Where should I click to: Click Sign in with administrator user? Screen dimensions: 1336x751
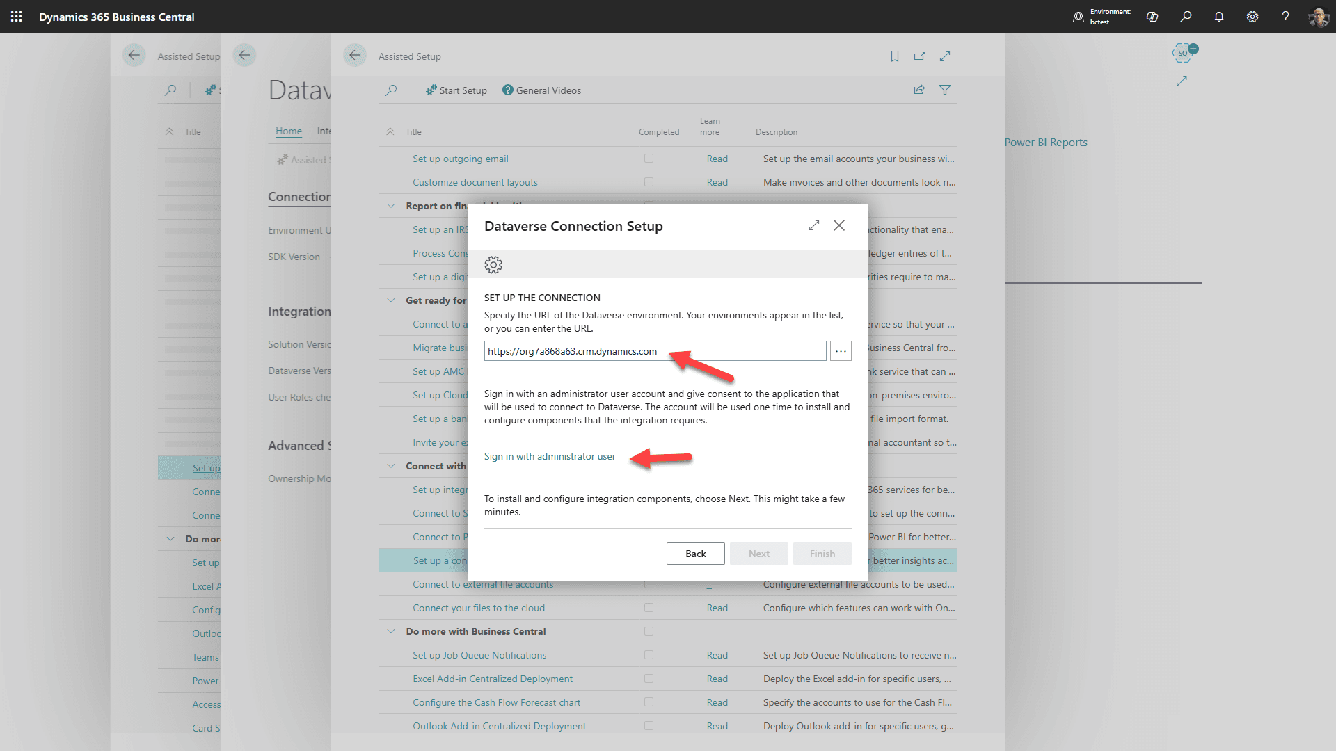tap(549, 456)
